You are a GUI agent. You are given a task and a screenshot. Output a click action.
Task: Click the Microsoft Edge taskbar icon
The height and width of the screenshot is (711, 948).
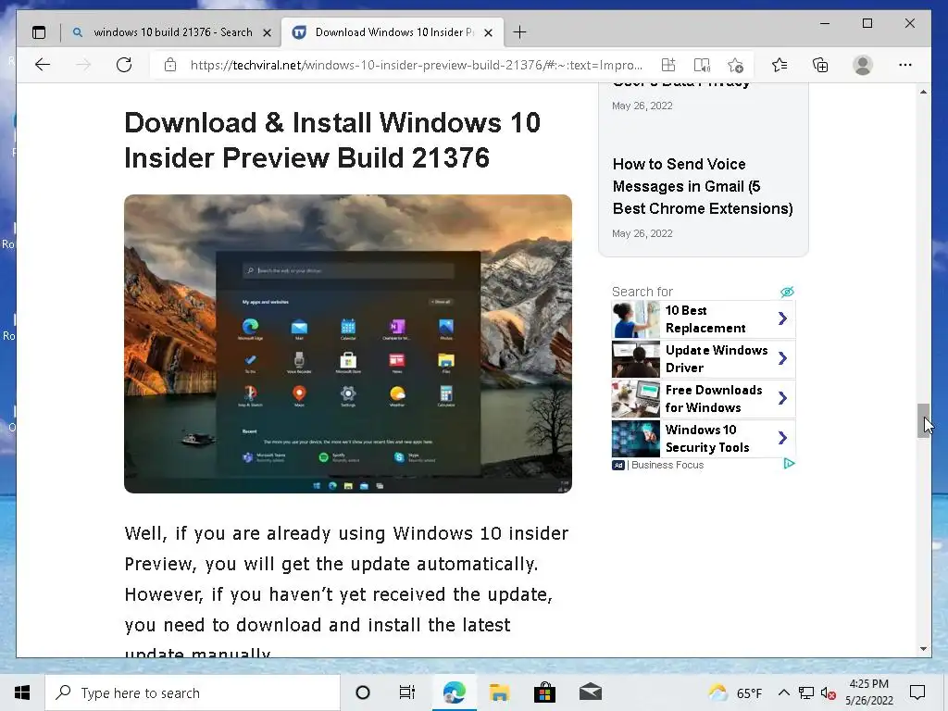coord(454,692)
